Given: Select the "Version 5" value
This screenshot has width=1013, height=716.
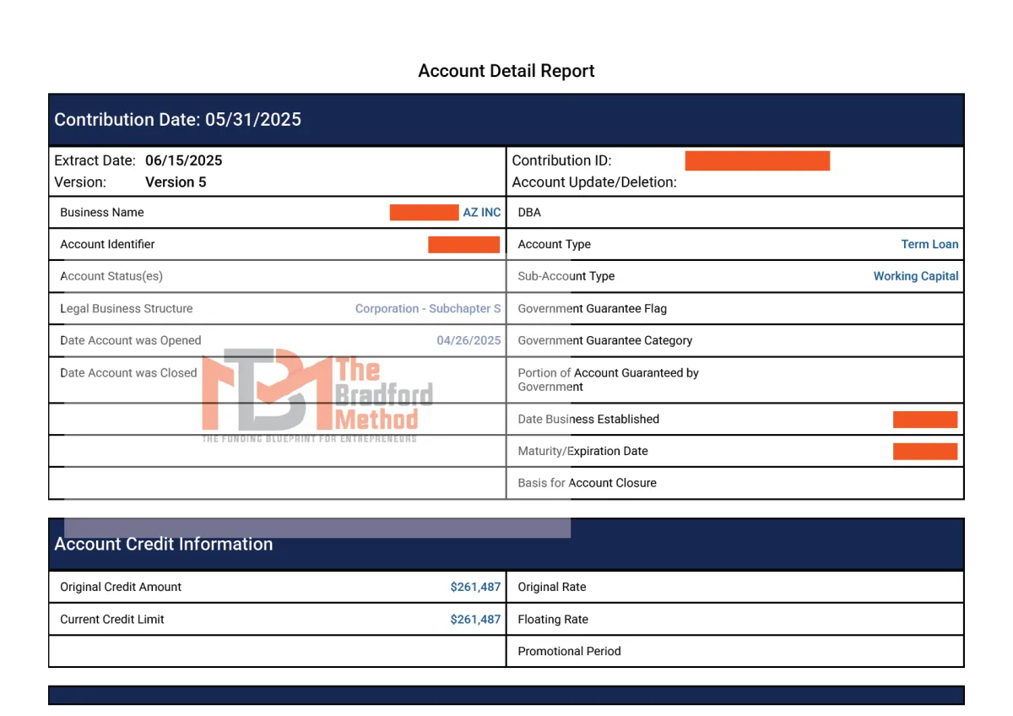Looking at the screenshot, I should (x=176, y=182).
